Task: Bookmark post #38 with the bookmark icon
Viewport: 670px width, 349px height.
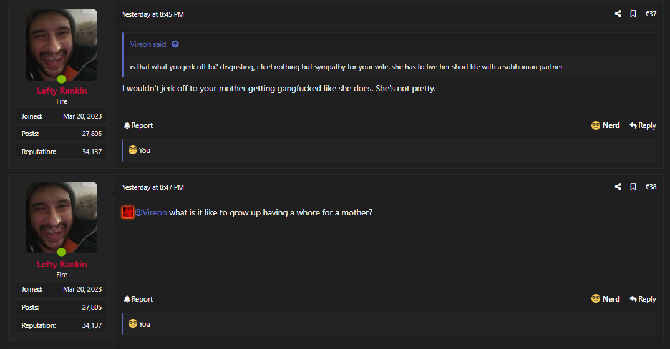Action: (x=633, y=187)
